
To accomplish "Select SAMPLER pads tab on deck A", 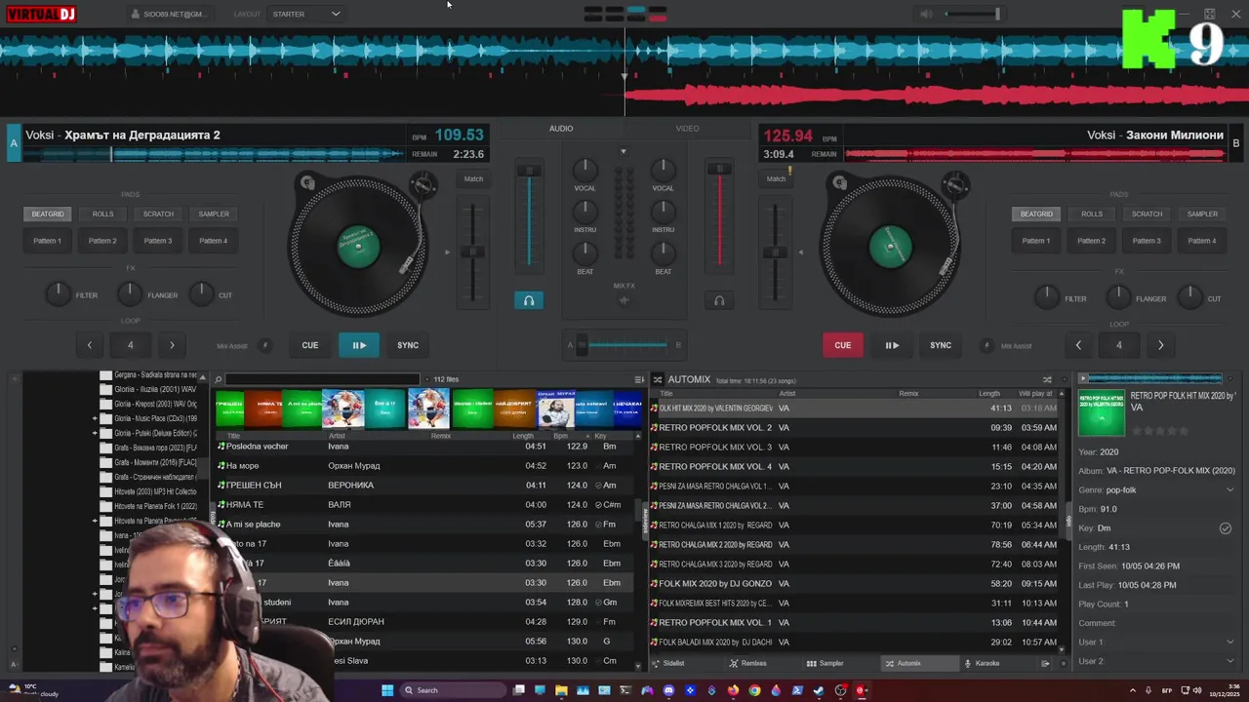I will point(214,214).
